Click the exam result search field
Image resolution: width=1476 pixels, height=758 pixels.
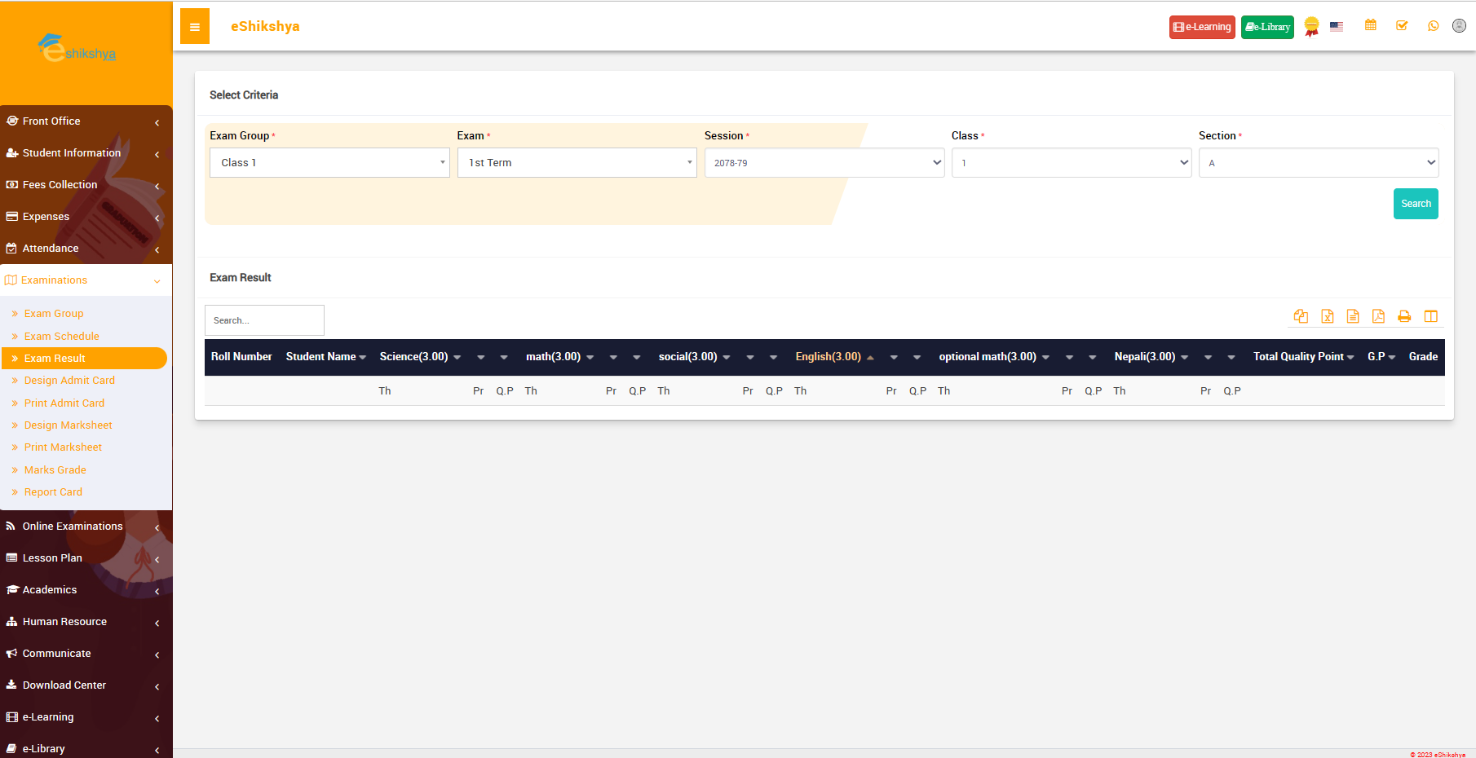pos(264,320)
